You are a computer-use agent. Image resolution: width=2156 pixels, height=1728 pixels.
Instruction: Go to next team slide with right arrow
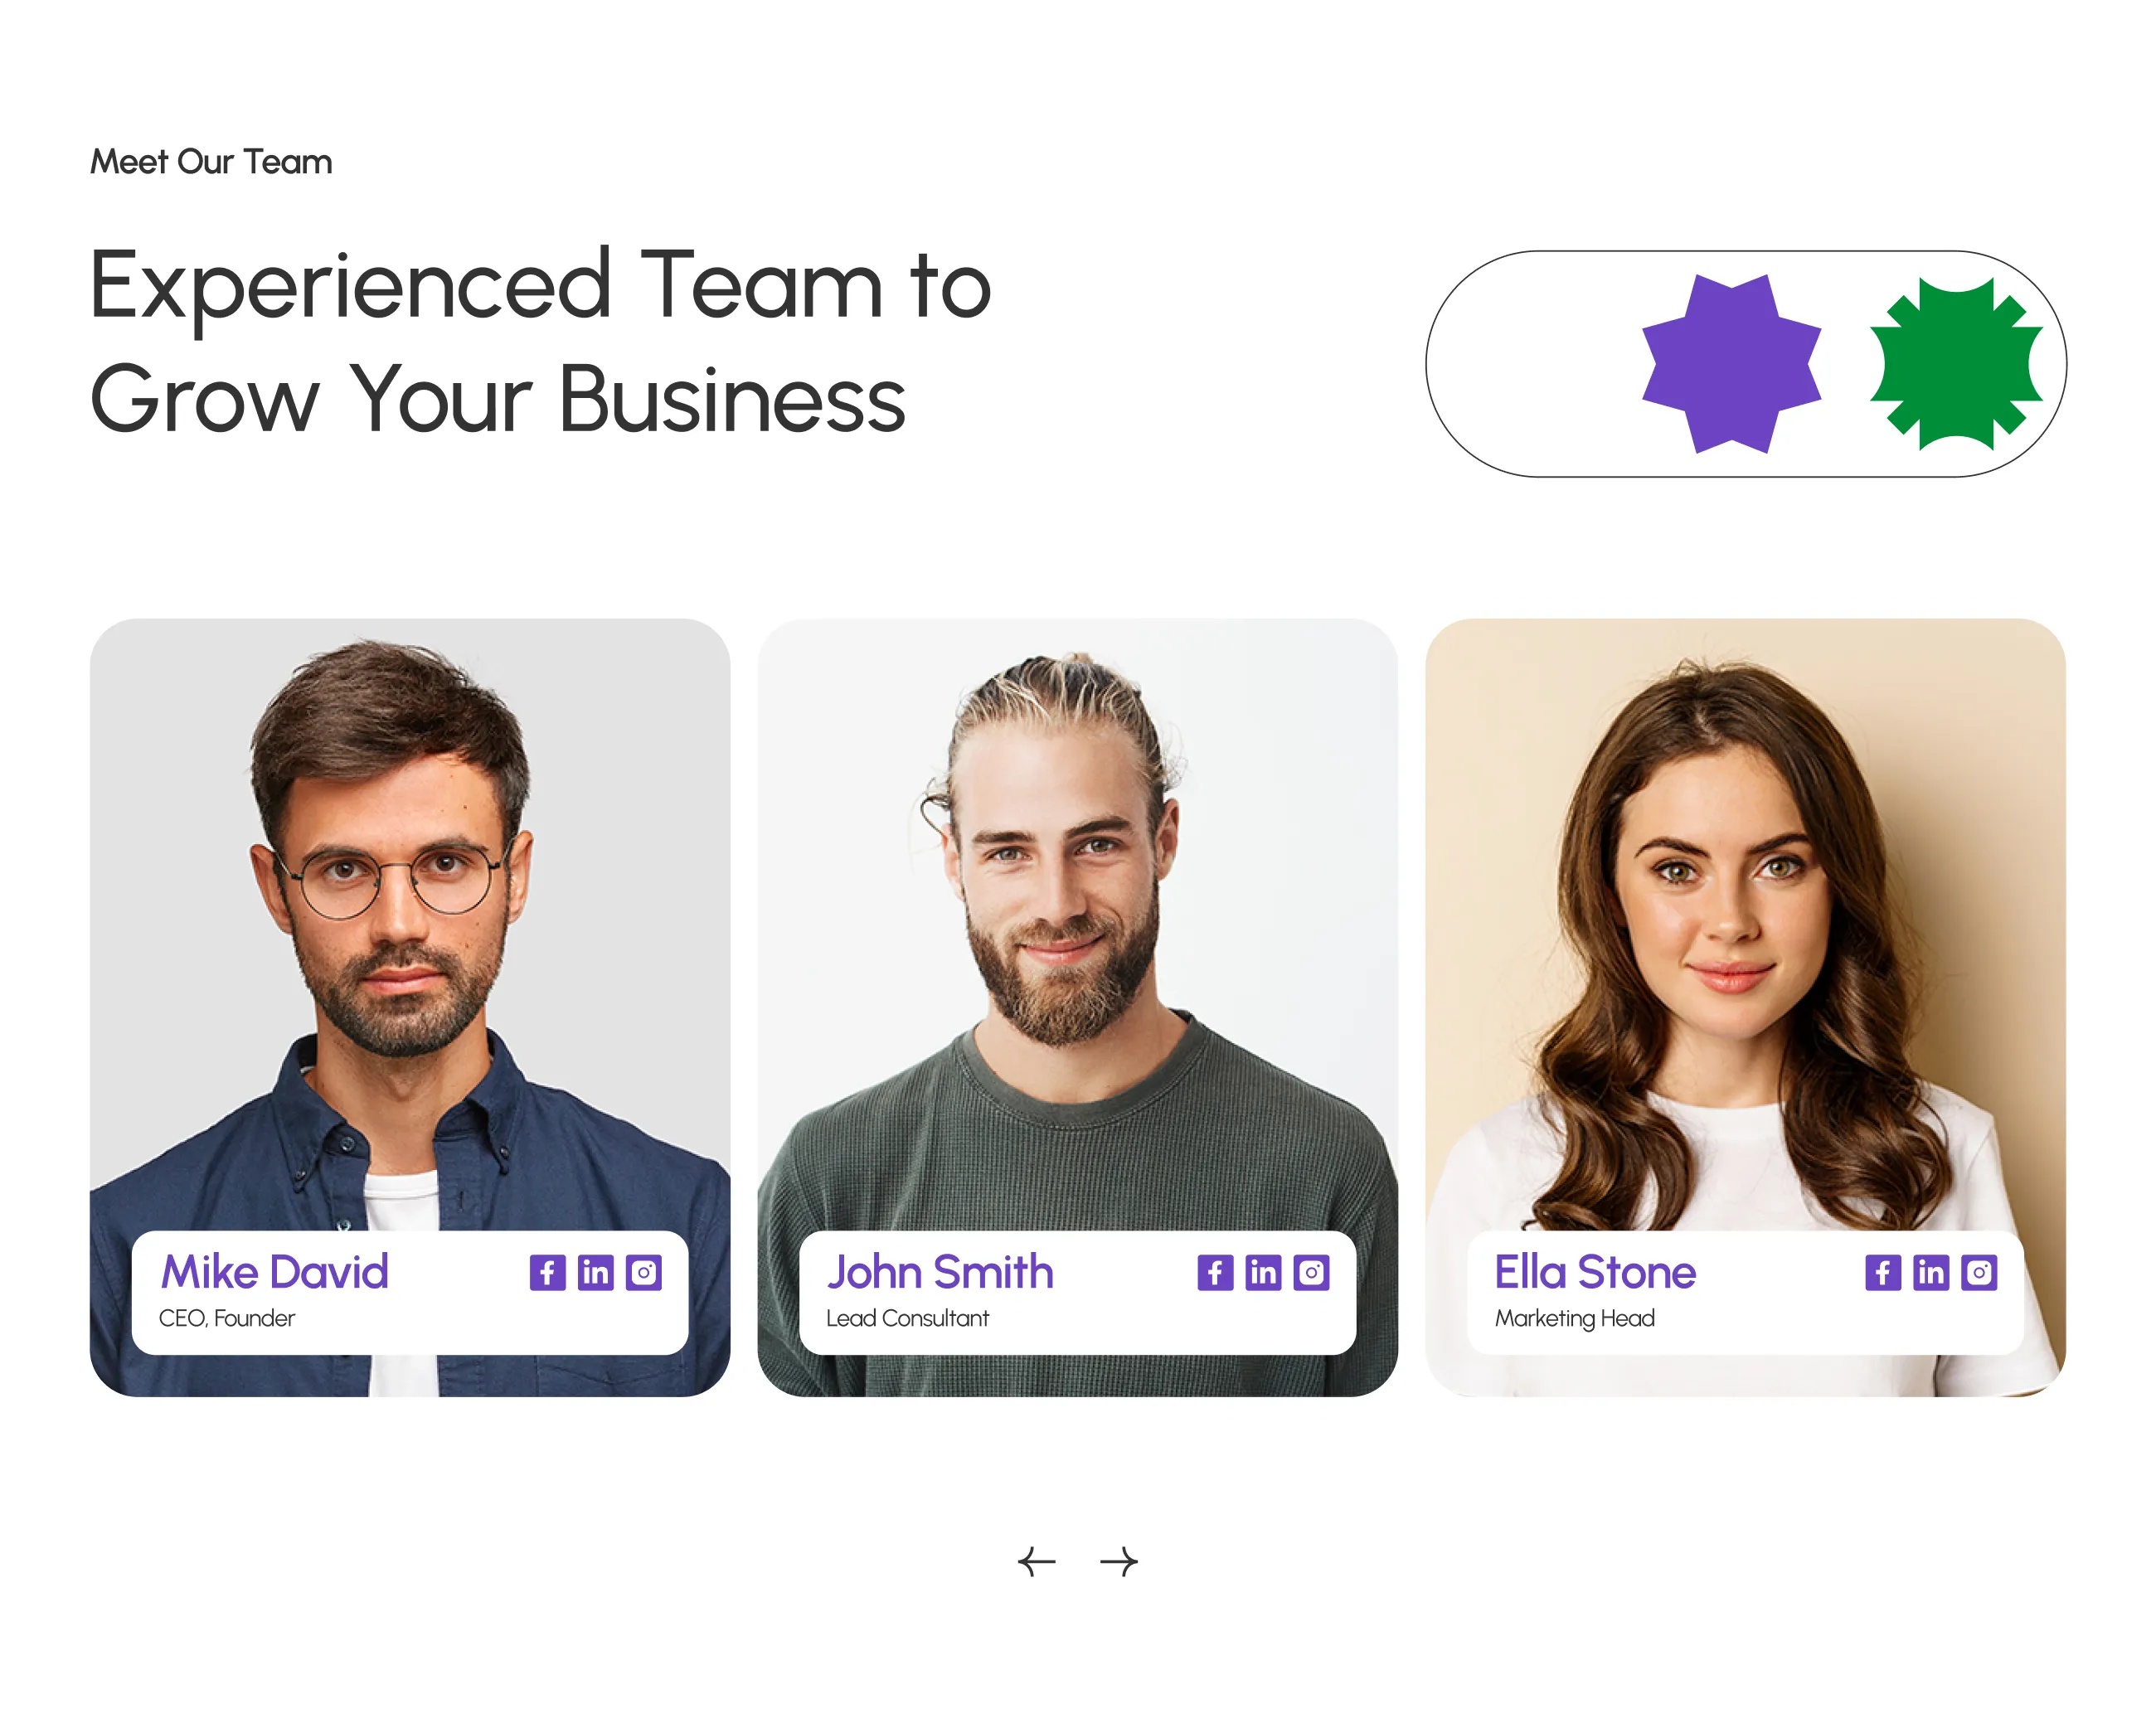(x=1119, y=1561)
